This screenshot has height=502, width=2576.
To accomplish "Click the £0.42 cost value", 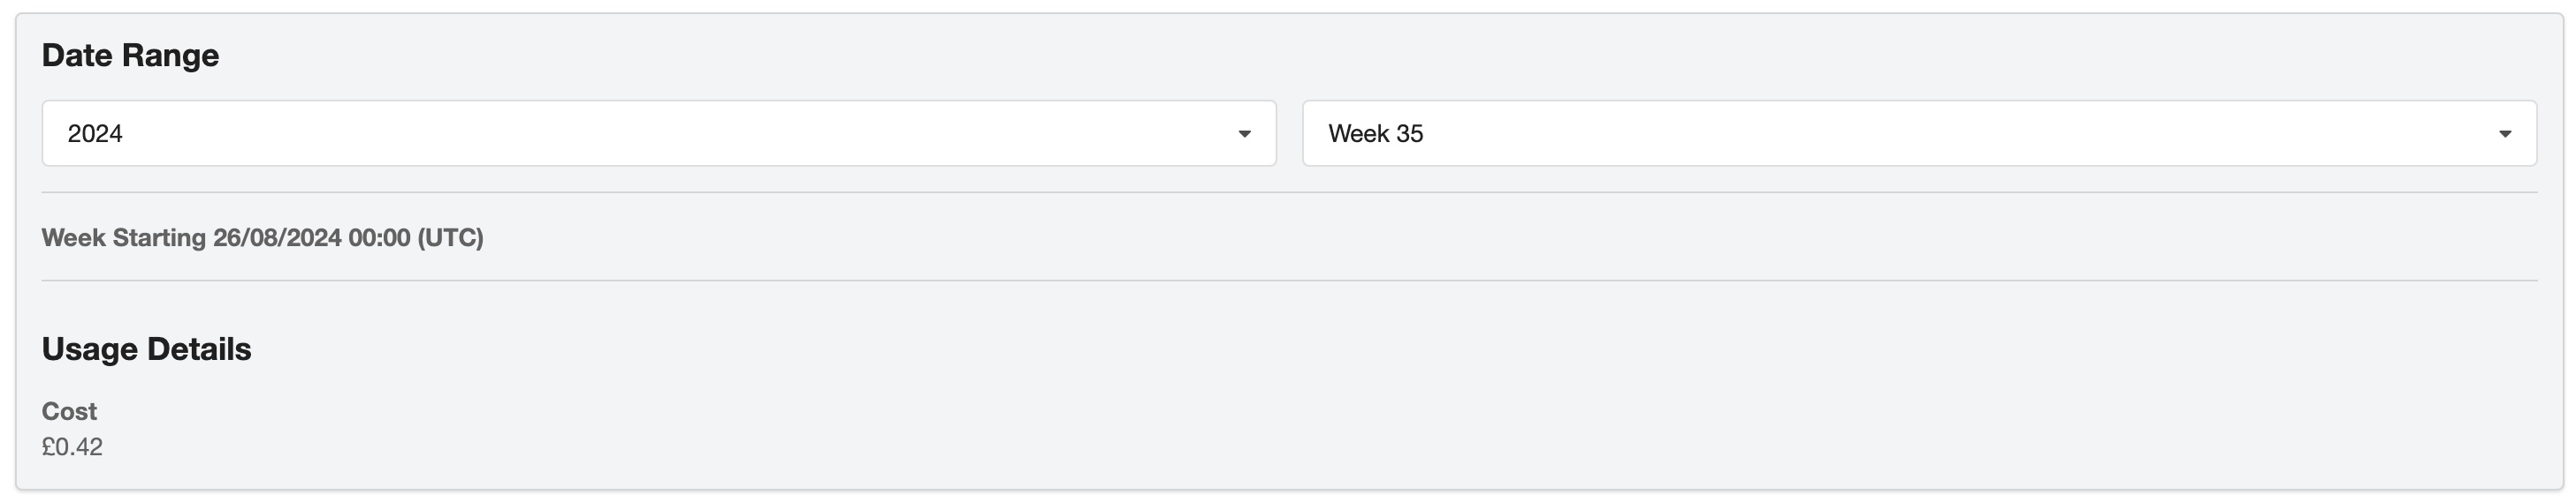I will (x=72, y=447).
